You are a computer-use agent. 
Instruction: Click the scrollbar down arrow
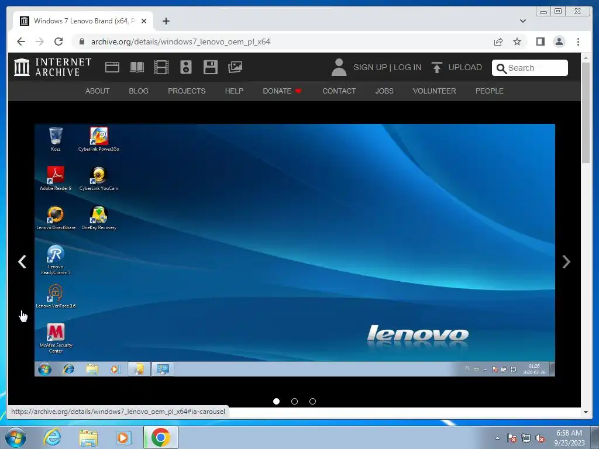[x=586, y=412]
